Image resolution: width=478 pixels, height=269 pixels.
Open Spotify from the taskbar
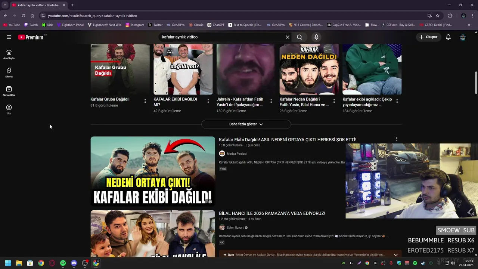coord(63,263)
